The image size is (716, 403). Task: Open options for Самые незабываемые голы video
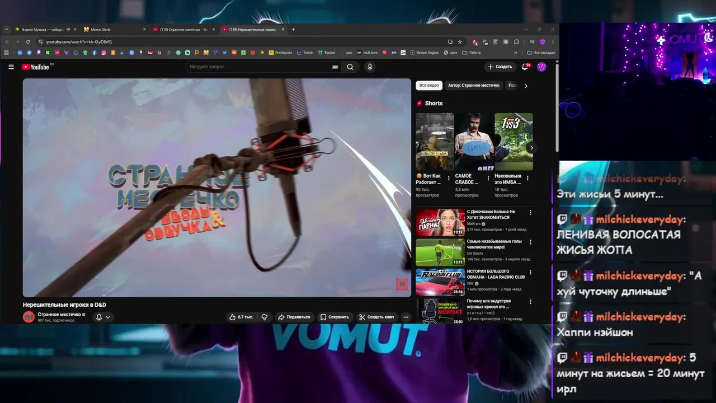click(530, 242)
